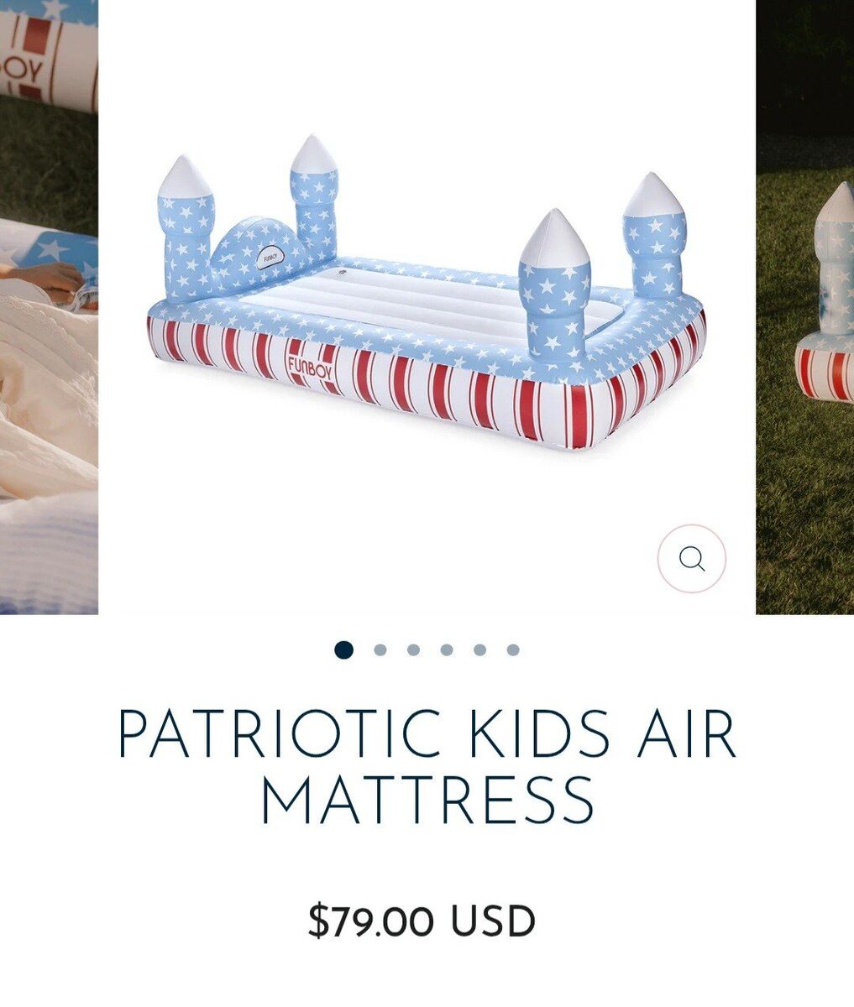Click the tower at the mattress's far-right corner
The image size is (854, 1007).
tap(654, 235)
